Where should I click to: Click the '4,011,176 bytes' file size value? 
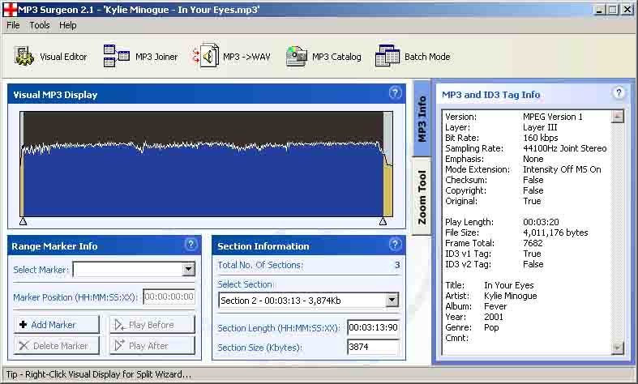555,233
